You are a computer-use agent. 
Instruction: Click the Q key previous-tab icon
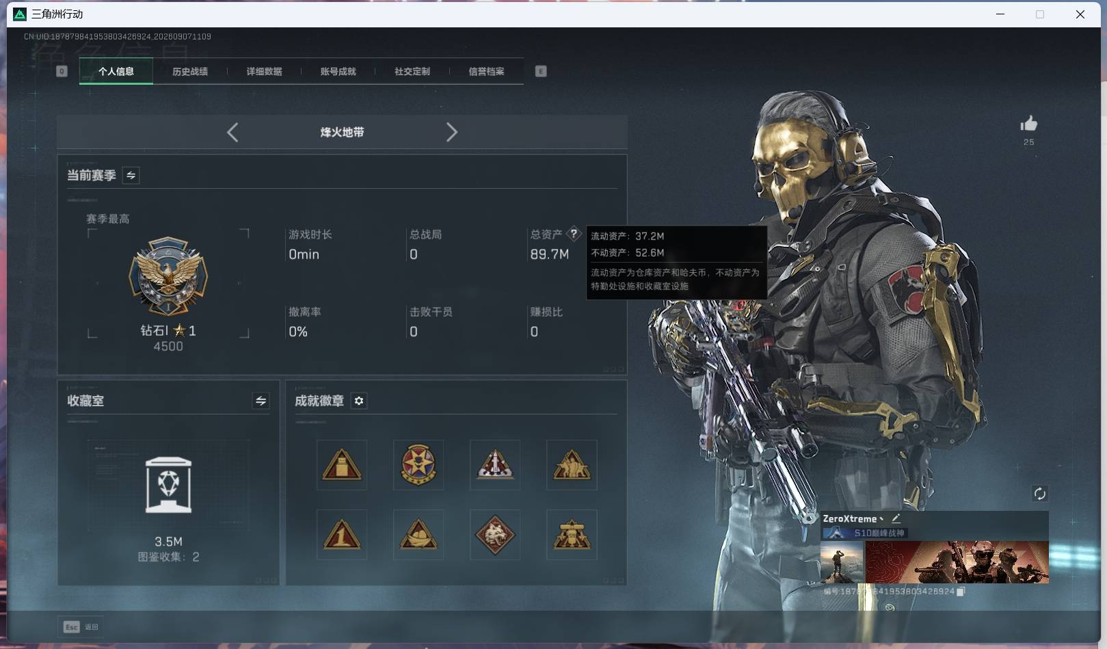click(x=62, y=71)
